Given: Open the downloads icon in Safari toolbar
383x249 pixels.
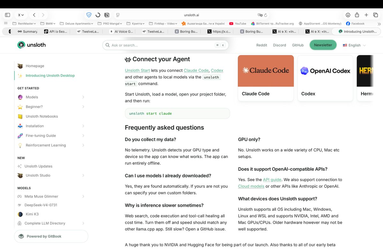Looking at the screenshot, I should click(348, 15).
